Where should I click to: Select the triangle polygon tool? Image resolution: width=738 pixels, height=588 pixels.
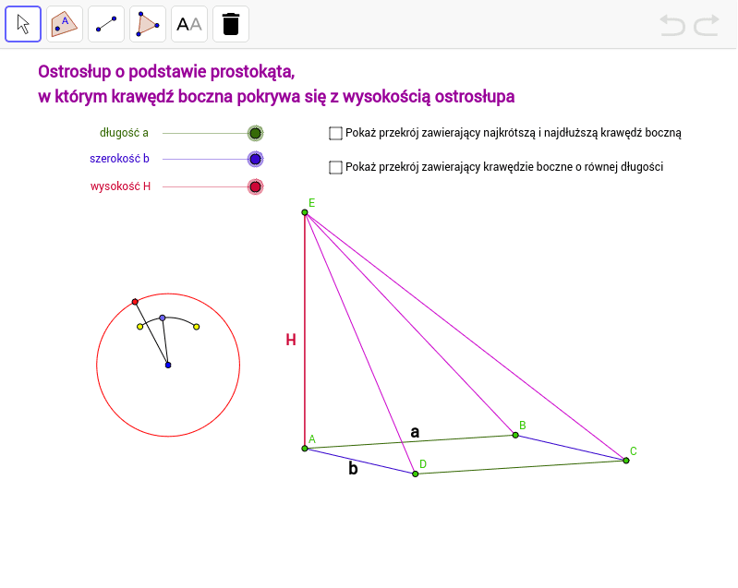(x=148, y=24)
